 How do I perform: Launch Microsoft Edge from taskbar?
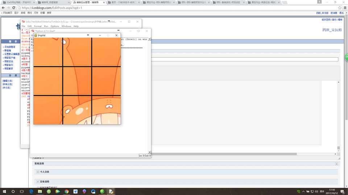(x=31, y=191)
